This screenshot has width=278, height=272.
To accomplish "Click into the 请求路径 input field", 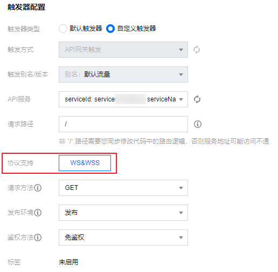I will tap(123, 124).
